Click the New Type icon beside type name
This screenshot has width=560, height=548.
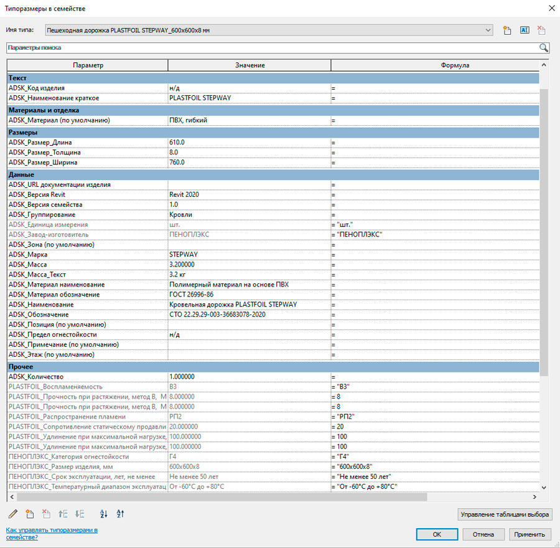coord(506,31)
